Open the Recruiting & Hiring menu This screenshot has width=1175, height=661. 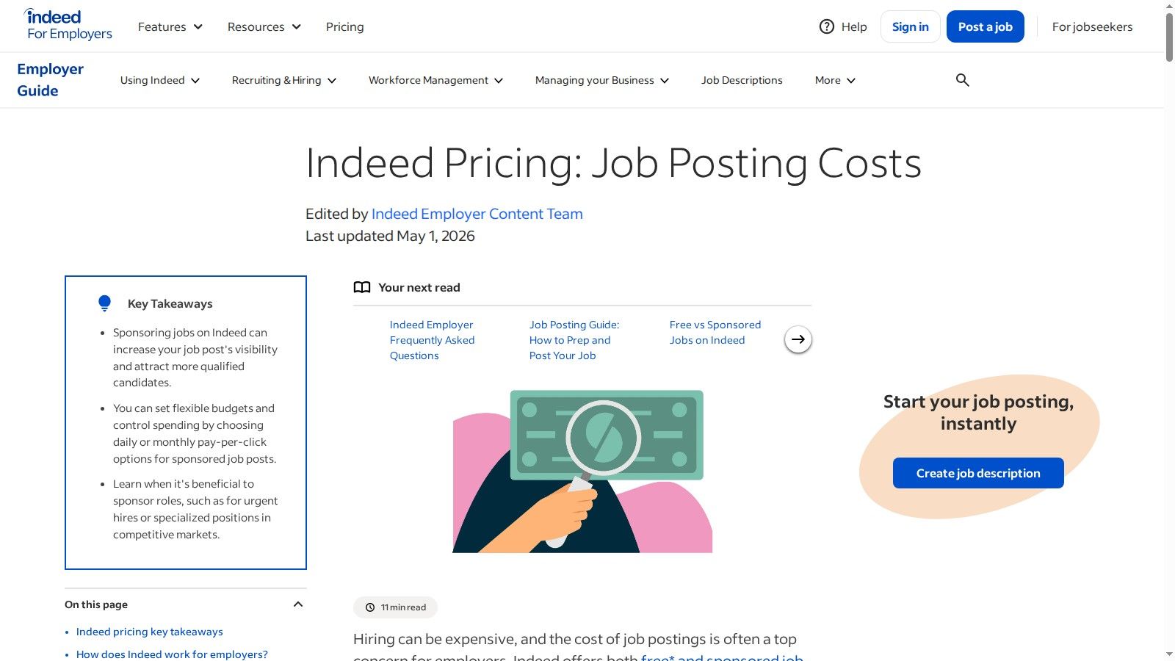284,80
